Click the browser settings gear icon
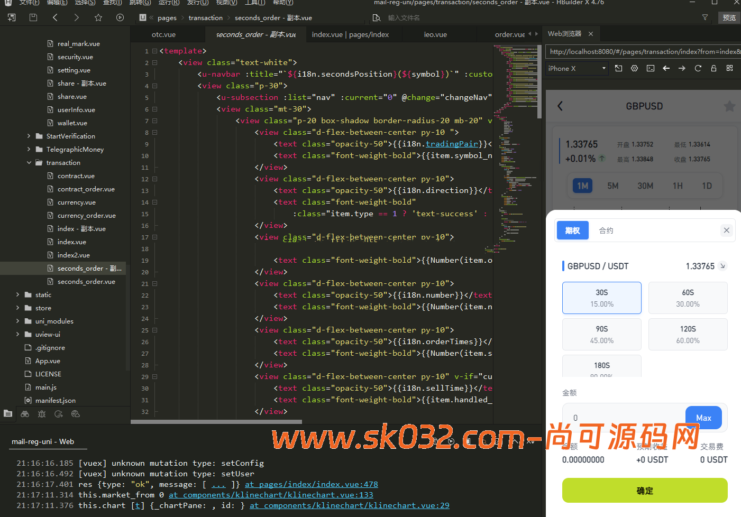This screenshot has width=741, height=517. tap(635, 68)
